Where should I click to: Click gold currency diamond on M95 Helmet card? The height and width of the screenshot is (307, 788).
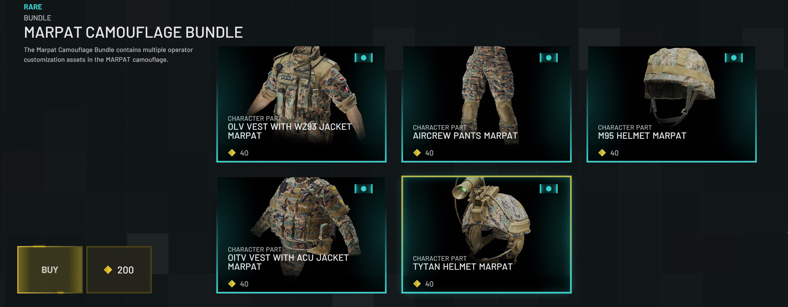click(602, 153)
